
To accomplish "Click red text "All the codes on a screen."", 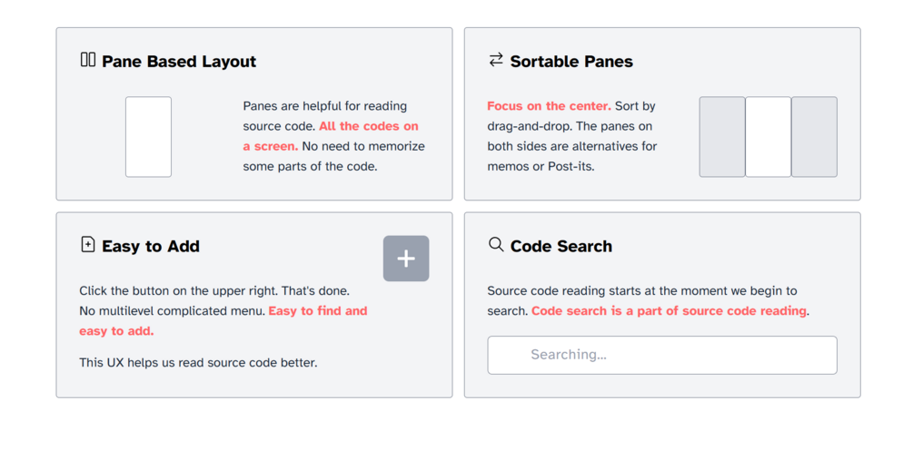I will point(368,126).
